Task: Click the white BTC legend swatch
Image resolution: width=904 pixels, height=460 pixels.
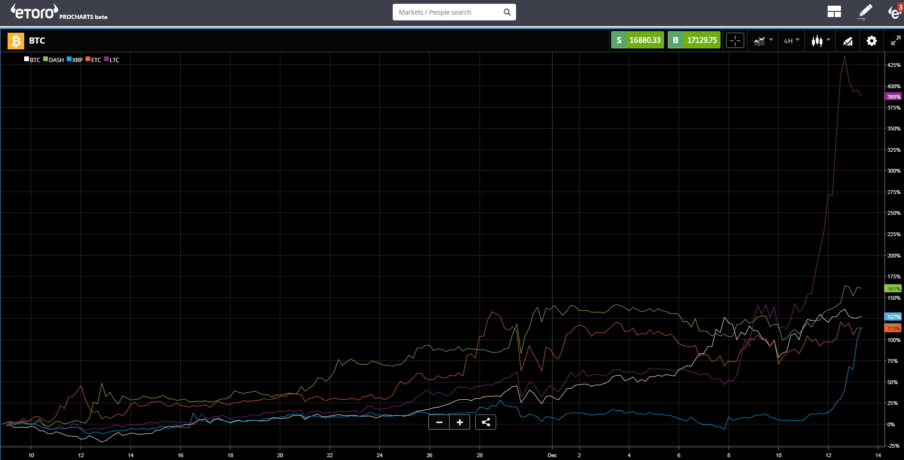Action: [27, 59]
